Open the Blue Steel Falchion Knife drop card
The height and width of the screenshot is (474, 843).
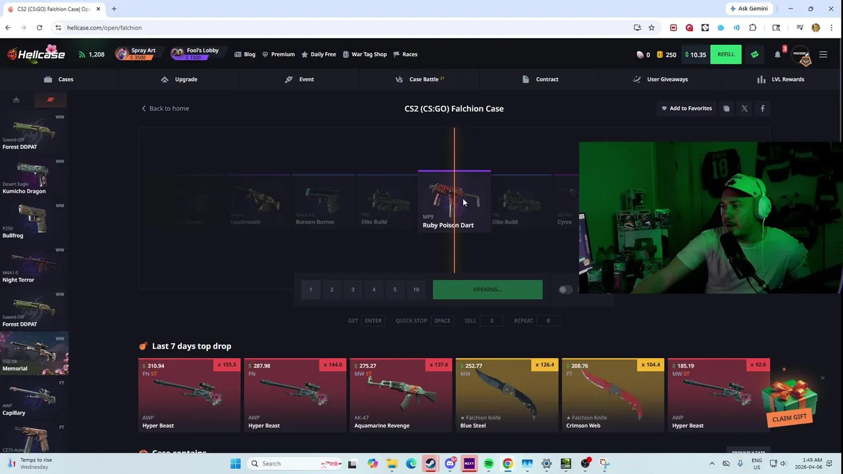[507, 395]
